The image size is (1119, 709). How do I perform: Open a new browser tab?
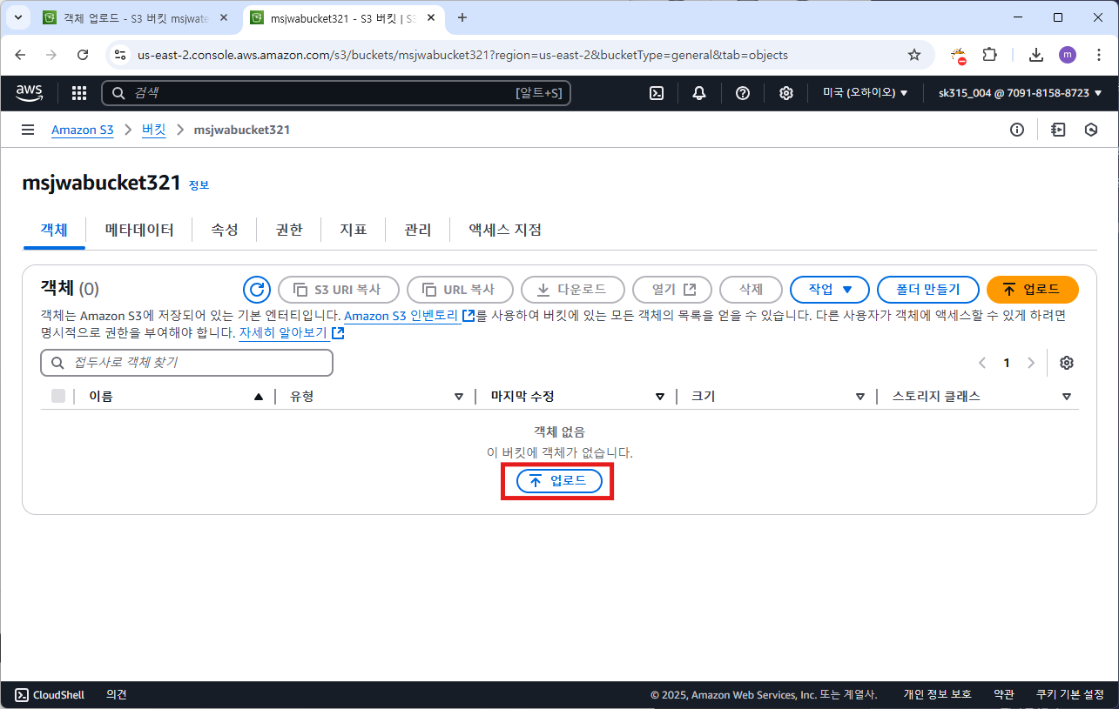pos(462,17)
